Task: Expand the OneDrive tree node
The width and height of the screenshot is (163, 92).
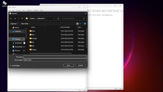Action: [x=10, y=31]
